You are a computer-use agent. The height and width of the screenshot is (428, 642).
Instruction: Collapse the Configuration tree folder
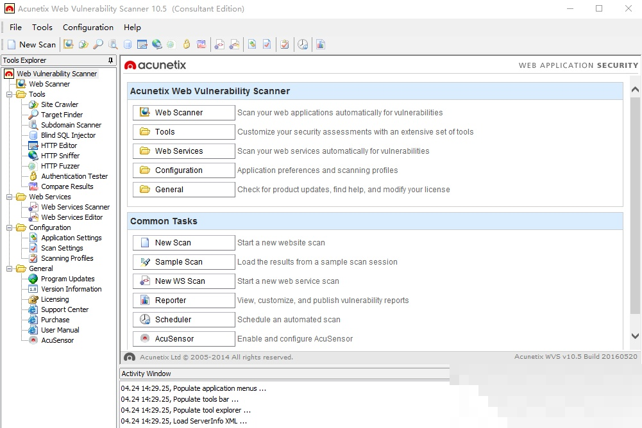tap(10, 228)
